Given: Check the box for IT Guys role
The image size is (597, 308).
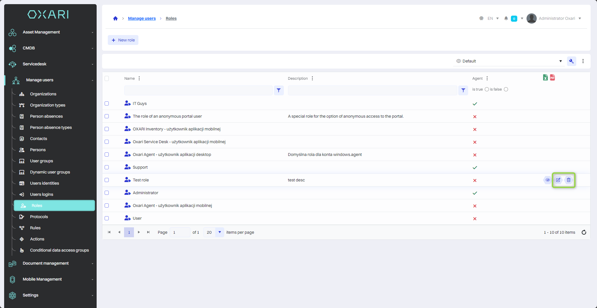Looking at the screenshot, I should pos(107,104).
